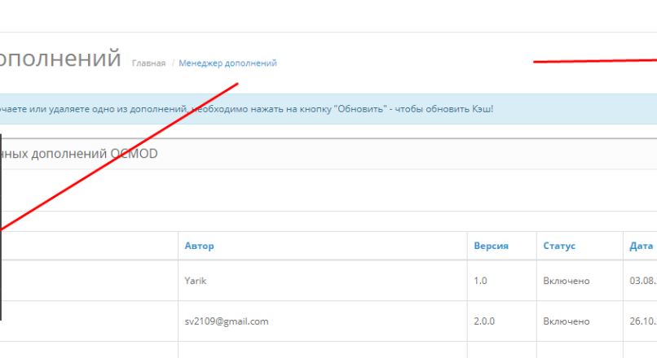Sort table by Автор column
657x358 pixels.
(x=199, y=246)
